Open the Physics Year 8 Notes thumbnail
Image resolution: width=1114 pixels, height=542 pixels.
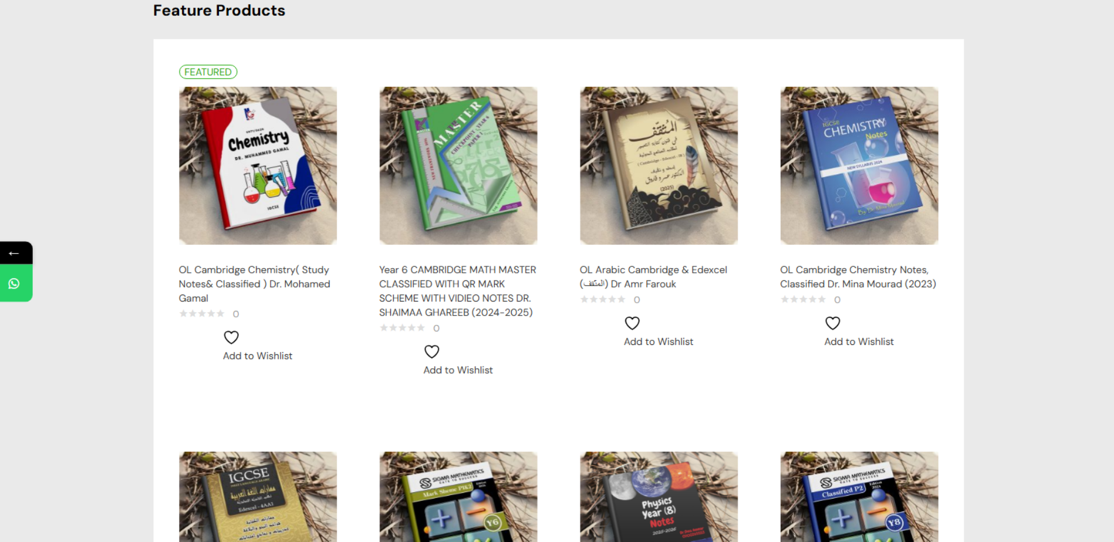(x=659, y=497)
